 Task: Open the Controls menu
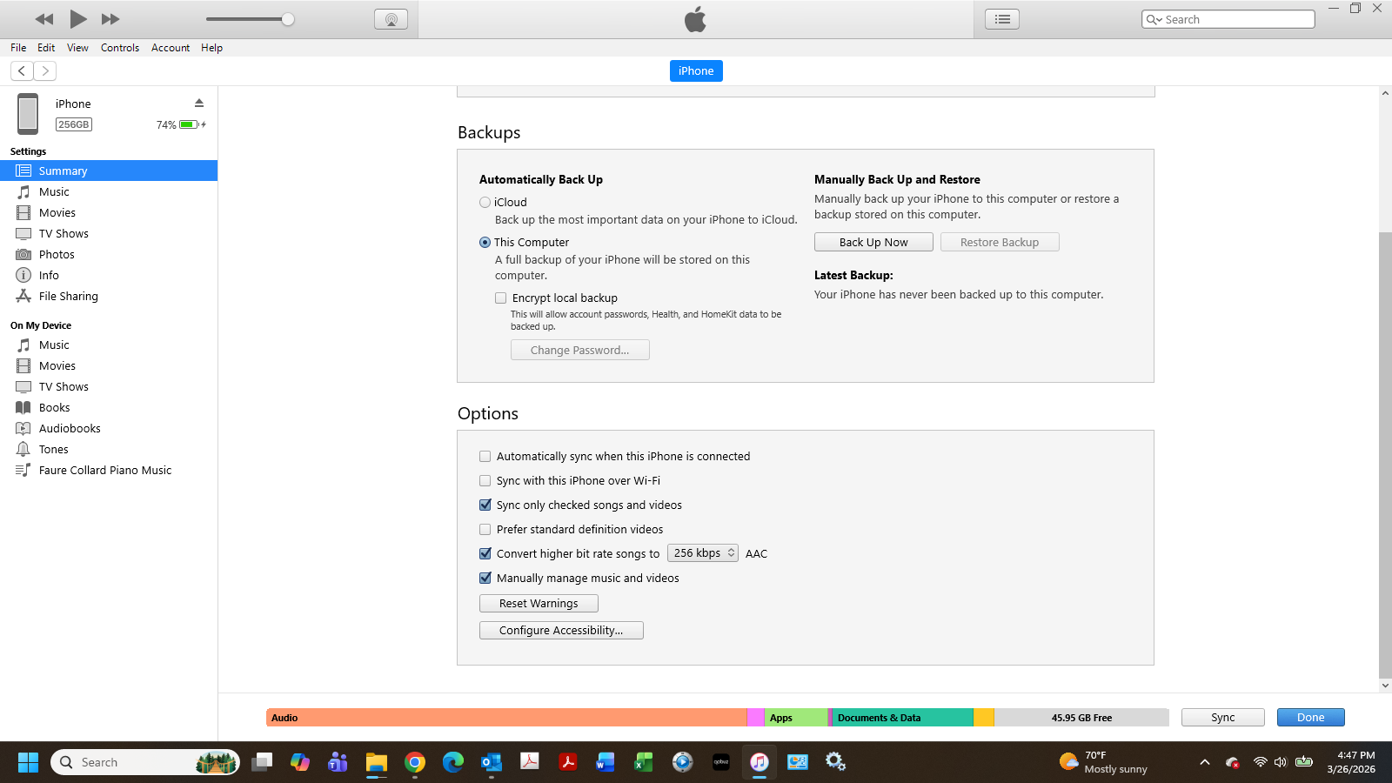[x=120, y=48]
